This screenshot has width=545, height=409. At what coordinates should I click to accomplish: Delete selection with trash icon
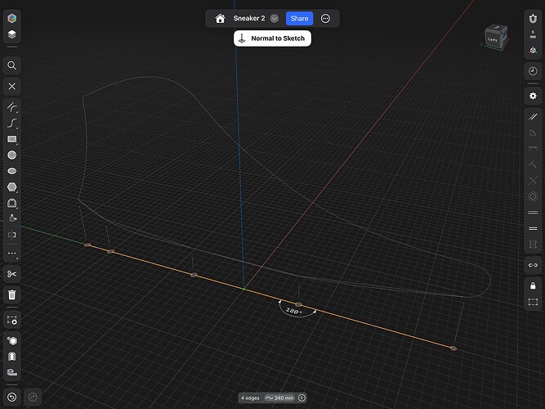(x=11, y=294)
